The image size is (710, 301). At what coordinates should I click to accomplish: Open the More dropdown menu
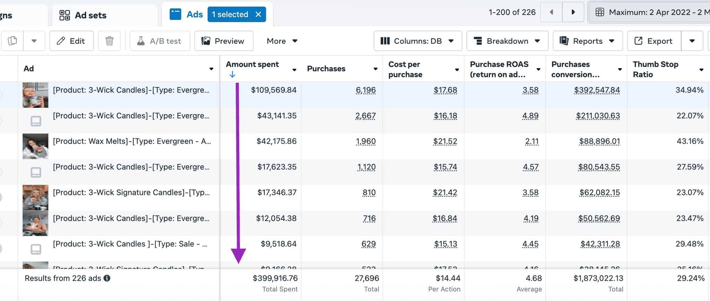pyautogui.click(x=282, y=41)
